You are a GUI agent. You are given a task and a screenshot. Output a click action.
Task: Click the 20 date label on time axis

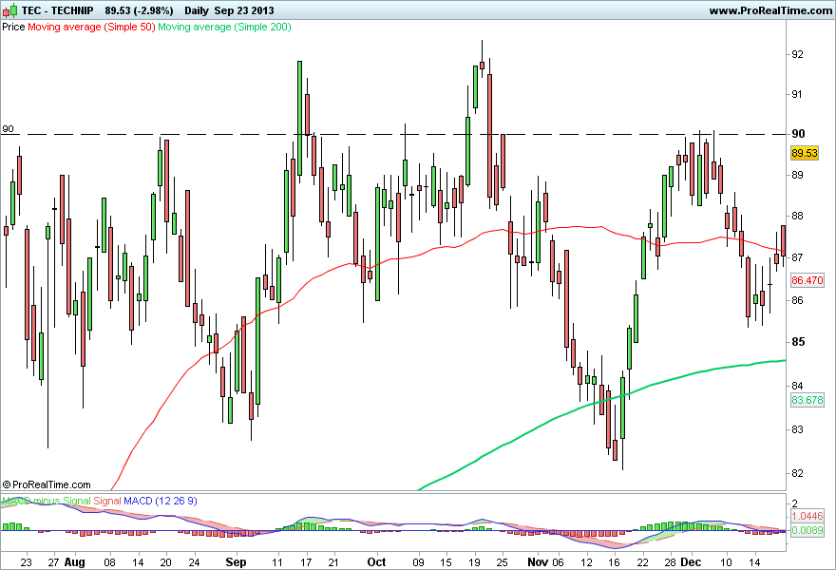pyautogui.click(x=166, y=562)
